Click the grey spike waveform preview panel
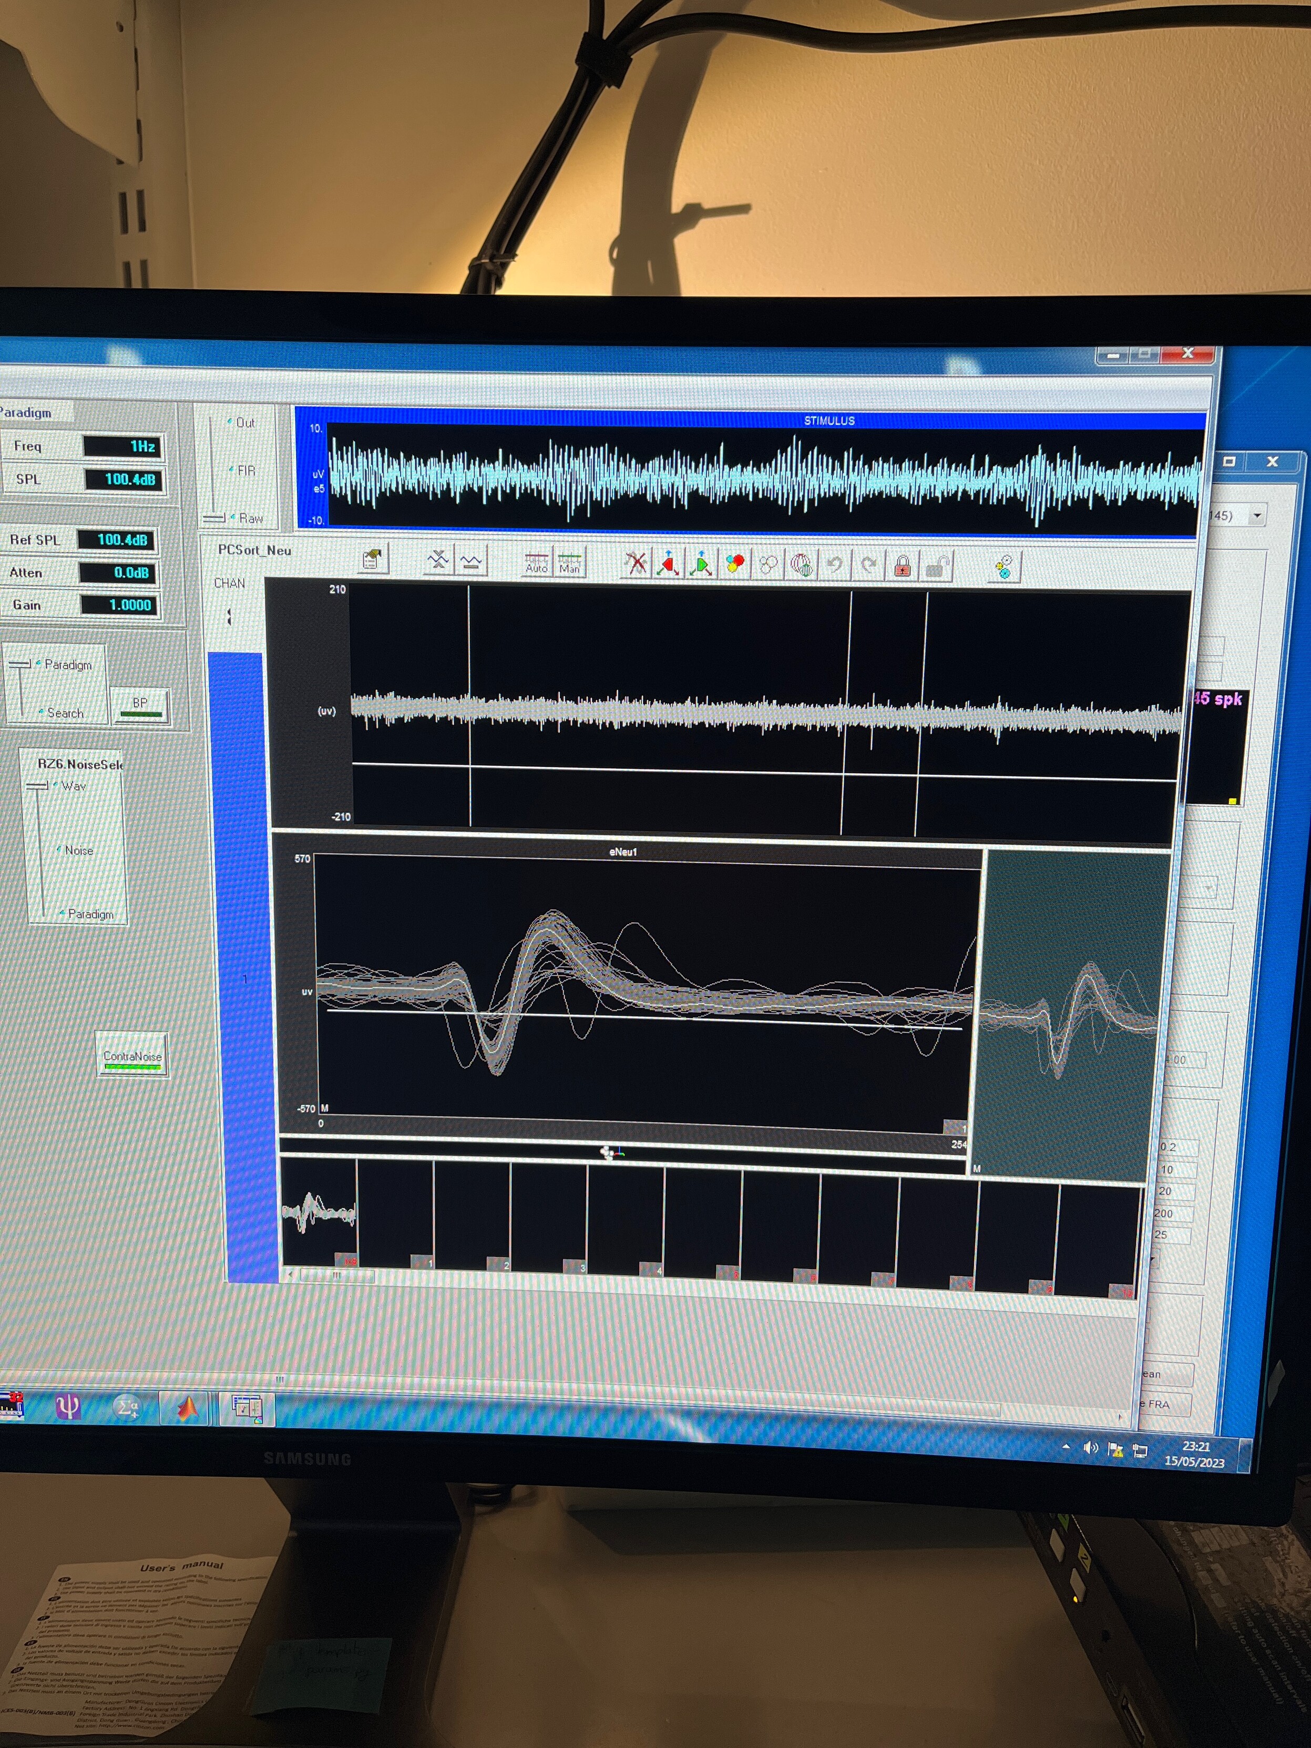The height and width of the screenshot is (1748, 1311). coord(1071,1016)
